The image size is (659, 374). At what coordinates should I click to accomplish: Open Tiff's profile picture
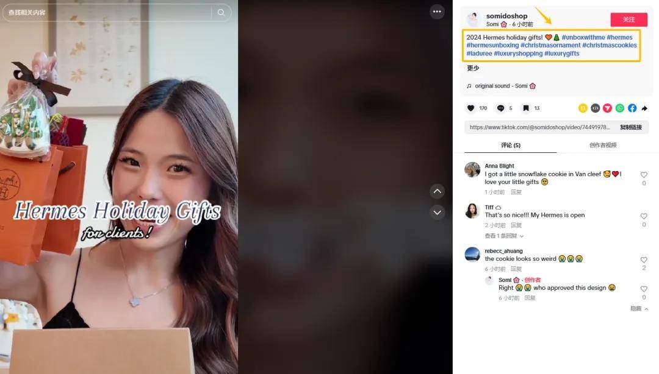click(472, 211)
